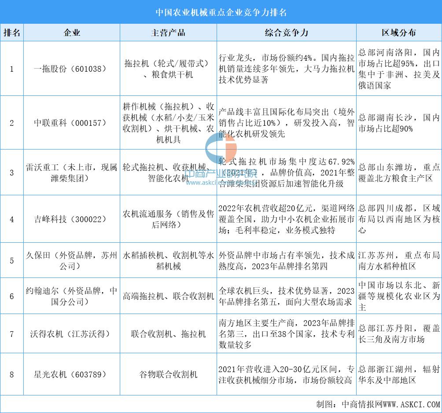Click product cell 水稻插秧机、收割机等水稻机械
Image resolution: width=442 pixels, height=413 pixels.
point(168,260)
